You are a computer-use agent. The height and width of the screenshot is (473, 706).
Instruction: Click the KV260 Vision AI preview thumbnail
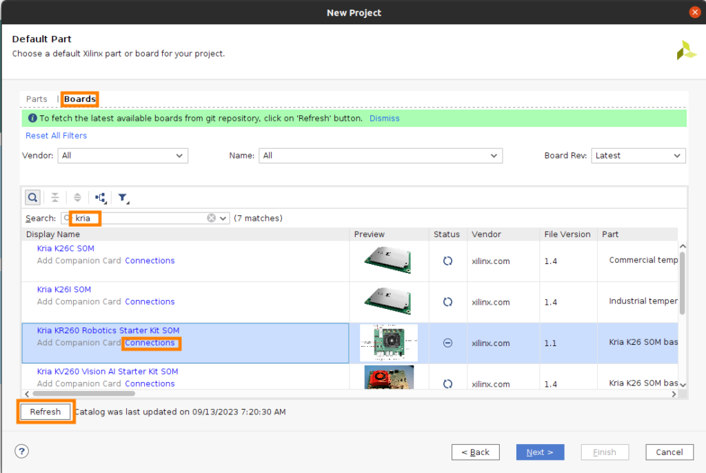pos(389,377)
